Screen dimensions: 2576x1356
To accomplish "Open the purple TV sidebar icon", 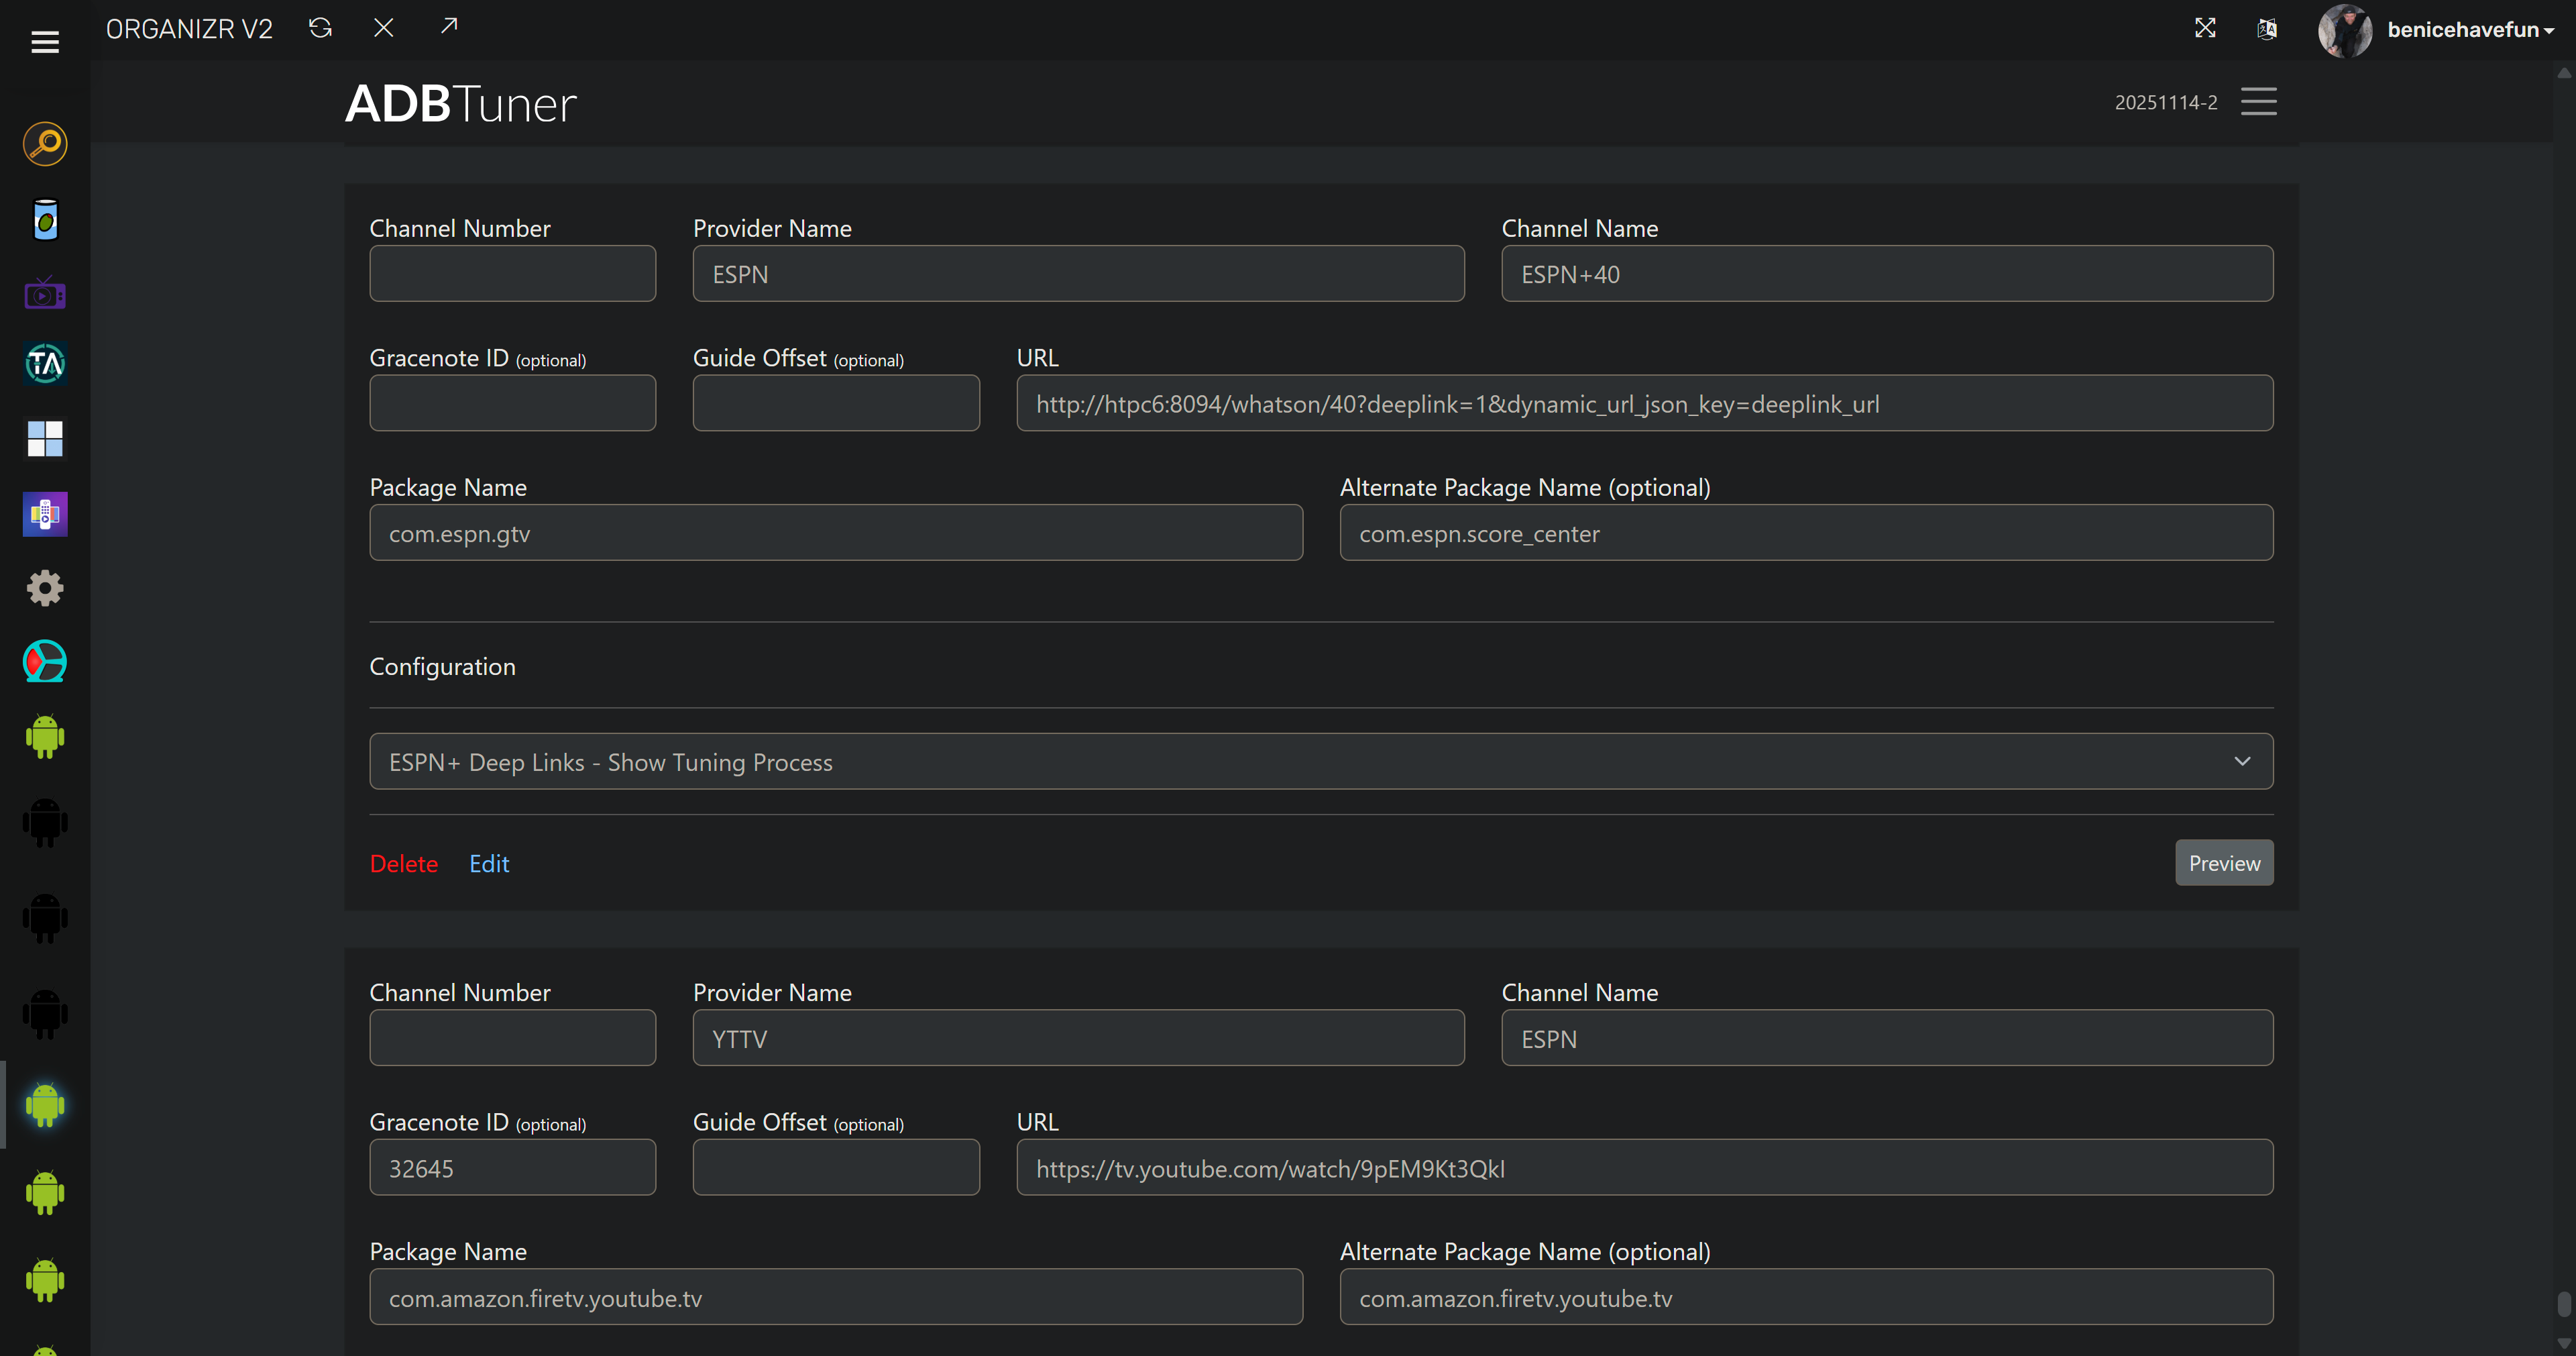I will [45, 295].
